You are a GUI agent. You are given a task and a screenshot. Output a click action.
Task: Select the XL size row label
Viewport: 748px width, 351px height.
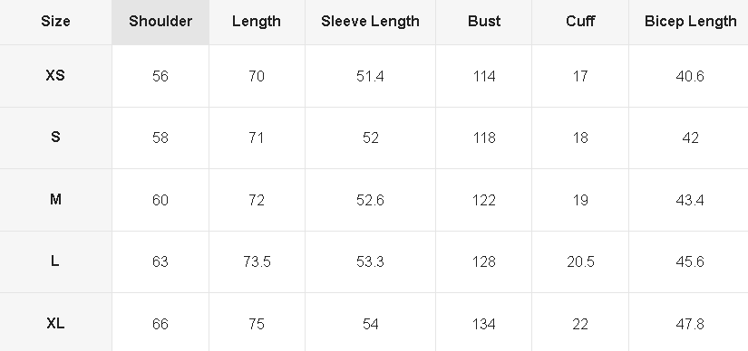pyautogui.click(x=56, y=323)
